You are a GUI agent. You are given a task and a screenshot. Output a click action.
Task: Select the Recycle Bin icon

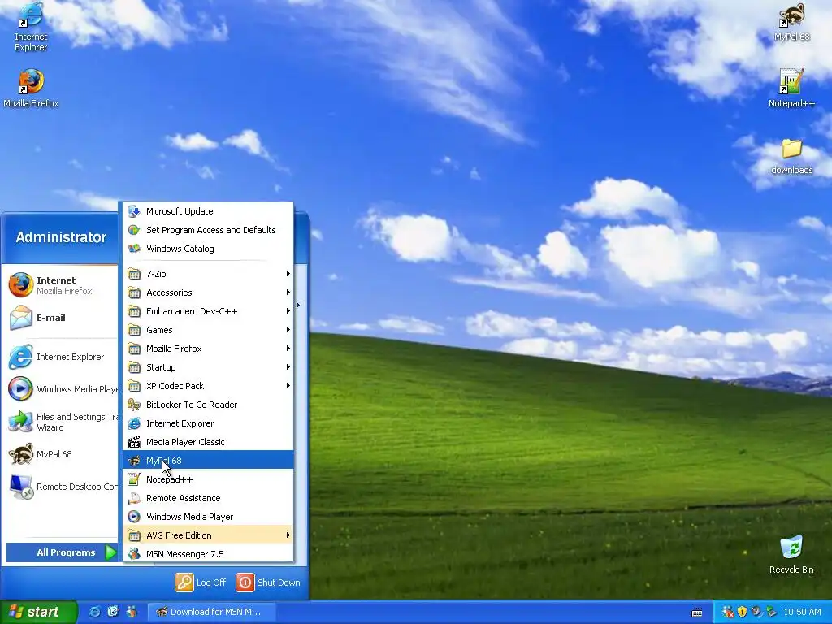tap(791, 554)
